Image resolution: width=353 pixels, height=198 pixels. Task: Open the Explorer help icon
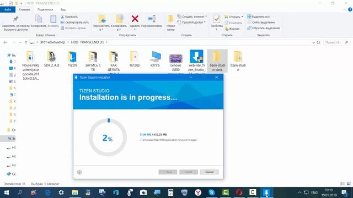(350, 10)
